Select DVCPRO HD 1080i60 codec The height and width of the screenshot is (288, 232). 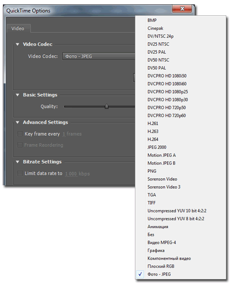pyautogui.click(x=181, y=84)
